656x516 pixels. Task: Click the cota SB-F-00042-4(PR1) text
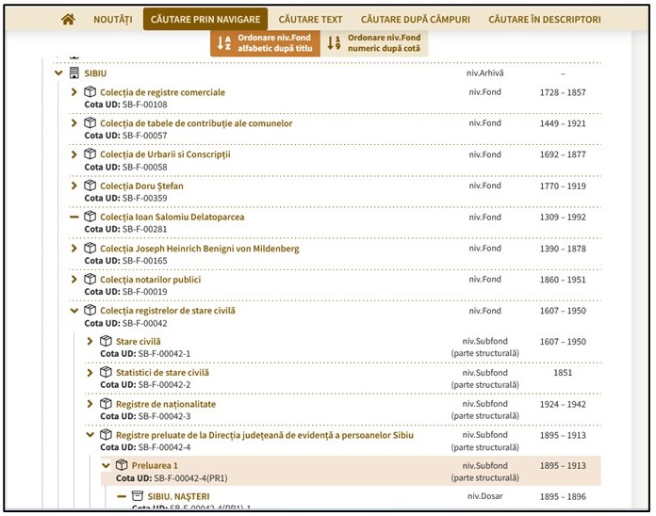(190, 478)
